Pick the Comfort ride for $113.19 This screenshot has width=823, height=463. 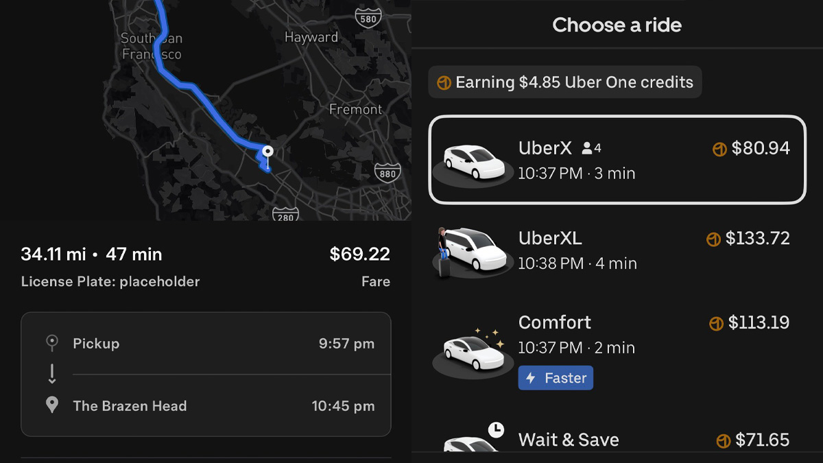pos(617,350)
